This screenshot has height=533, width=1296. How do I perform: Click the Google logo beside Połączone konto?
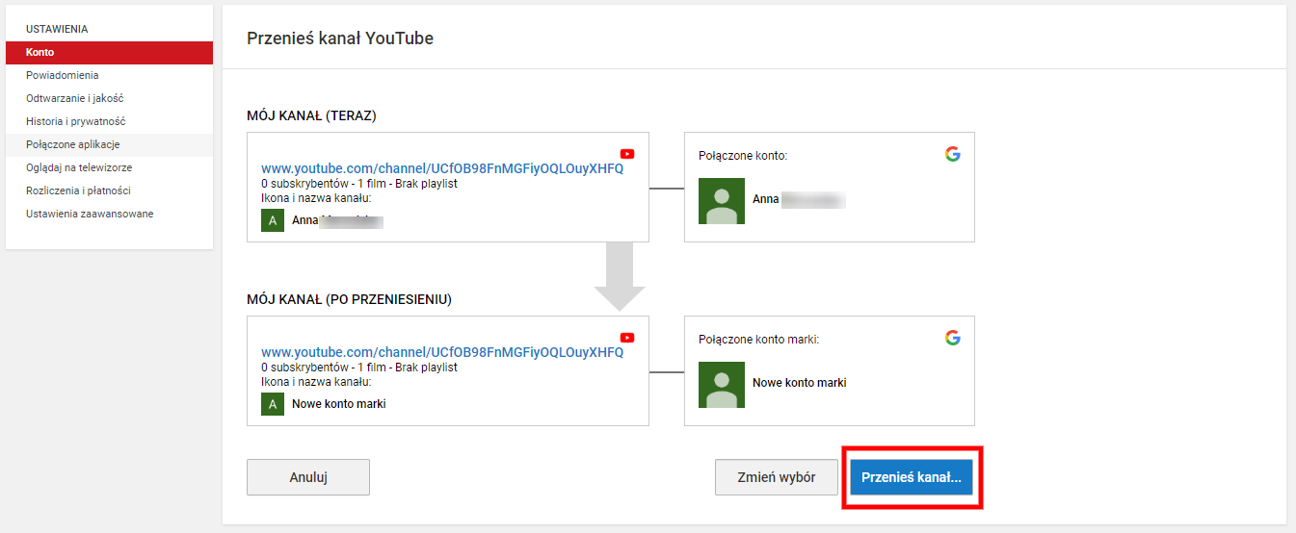coord(953,154)
